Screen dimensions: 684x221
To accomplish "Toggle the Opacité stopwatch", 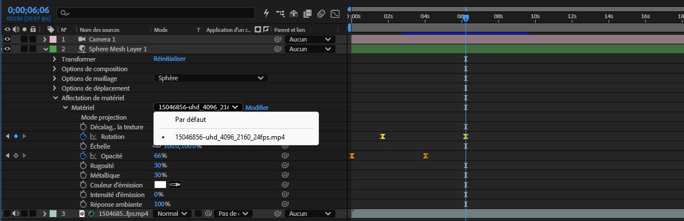I will (x=83, y=155).
